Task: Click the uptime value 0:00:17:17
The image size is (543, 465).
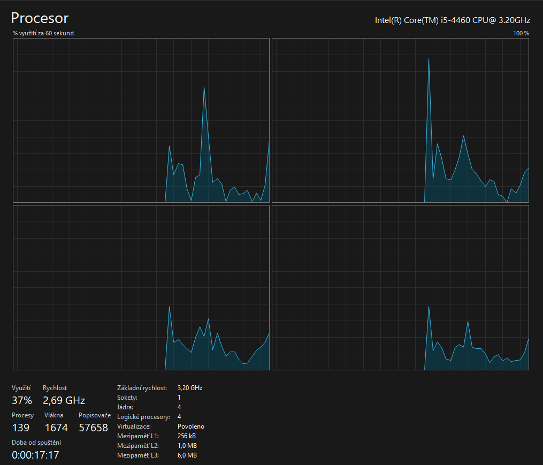Action: pos(35,455)
